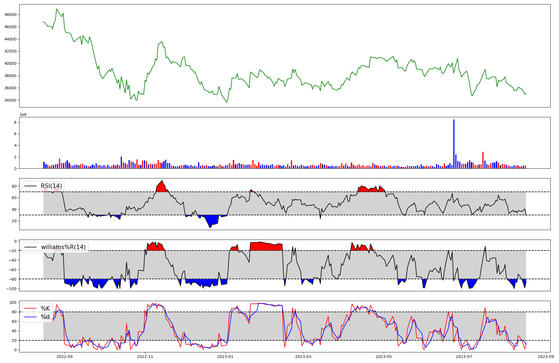Click the -100 tick on the Williams %R axis
Screen dimensions: 559x363
pos(12,289)
